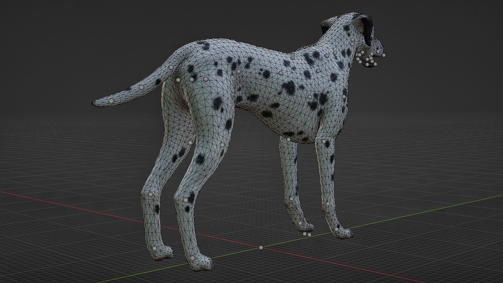Screen dimensions: 503x283
Task: Click the ankle marker on the rightmost front leg
Action: (327, 204)
